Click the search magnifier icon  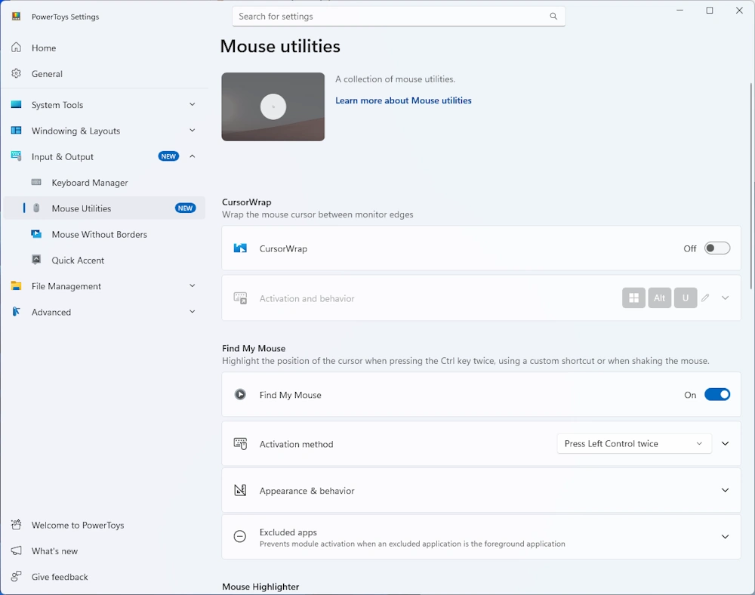[553, 17]
